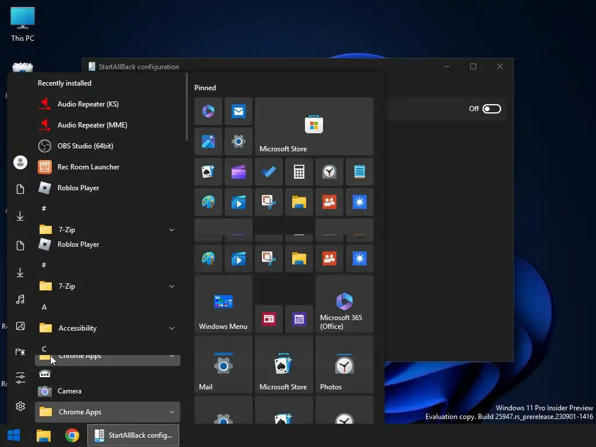Open the Notepad pinned tile
This screenshot has width=596, height=447.
pyautogui.click(x=360, y=172)
